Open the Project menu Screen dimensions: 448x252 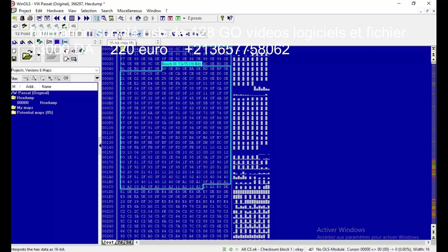click(x=25, y=11)
